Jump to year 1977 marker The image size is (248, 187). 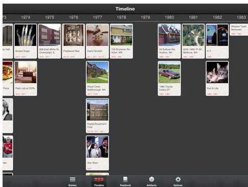point(97,17)
